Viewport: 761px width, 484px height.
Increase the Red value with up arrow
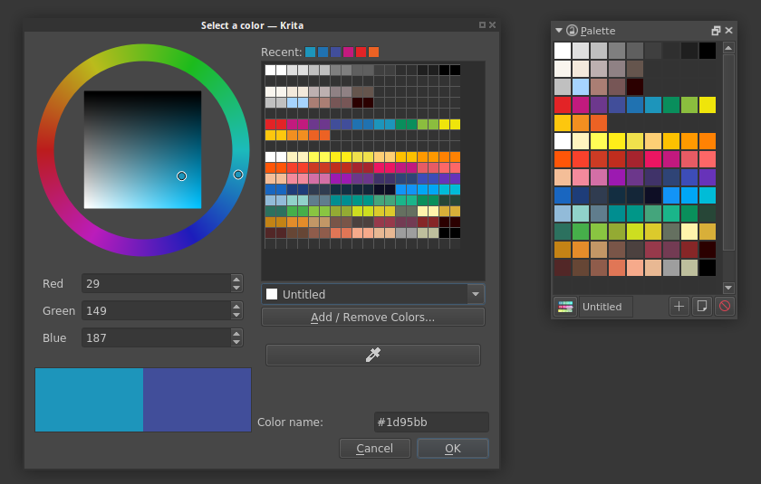[x=236, y=280]
